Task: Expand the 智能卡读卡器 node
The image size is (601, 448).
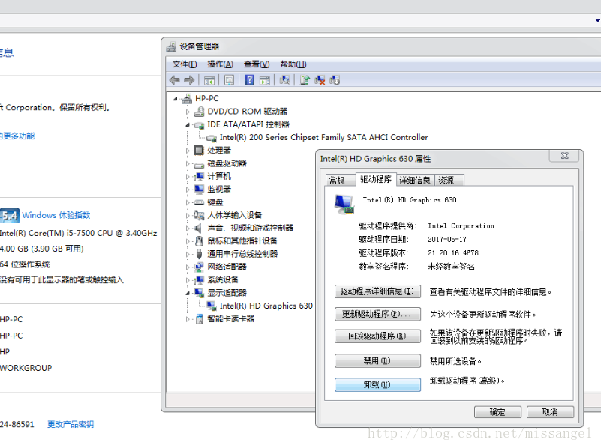Action: point(188,319)
